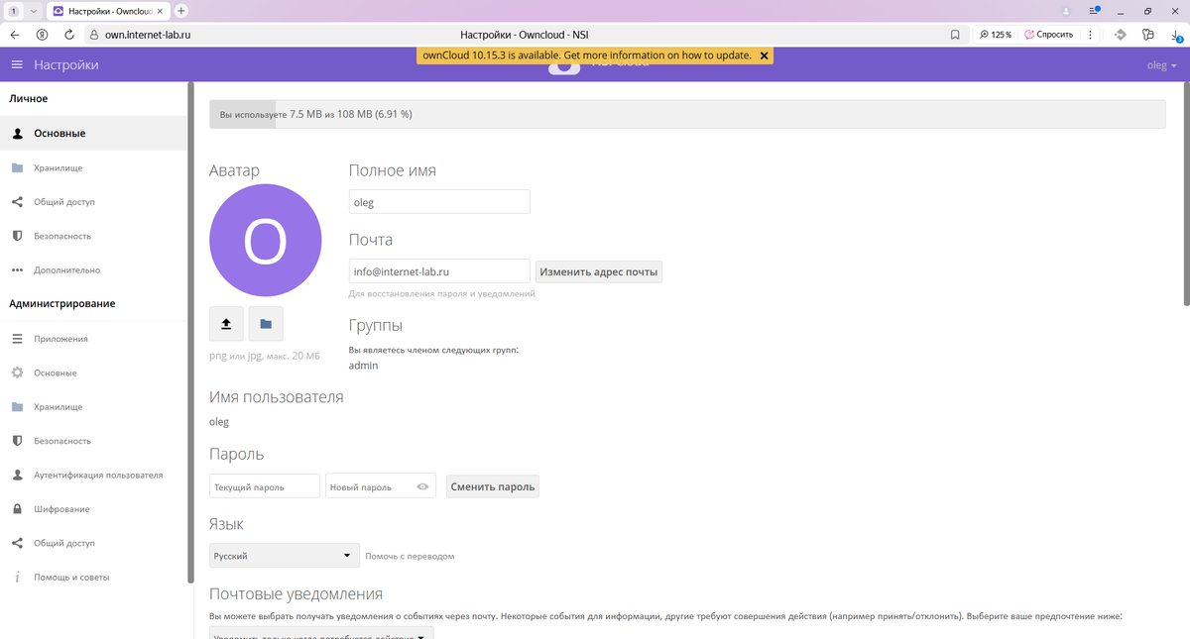This screenshot has width=1190, height=639.
Task: Open the Yandex home button
Action: point(42,34)
